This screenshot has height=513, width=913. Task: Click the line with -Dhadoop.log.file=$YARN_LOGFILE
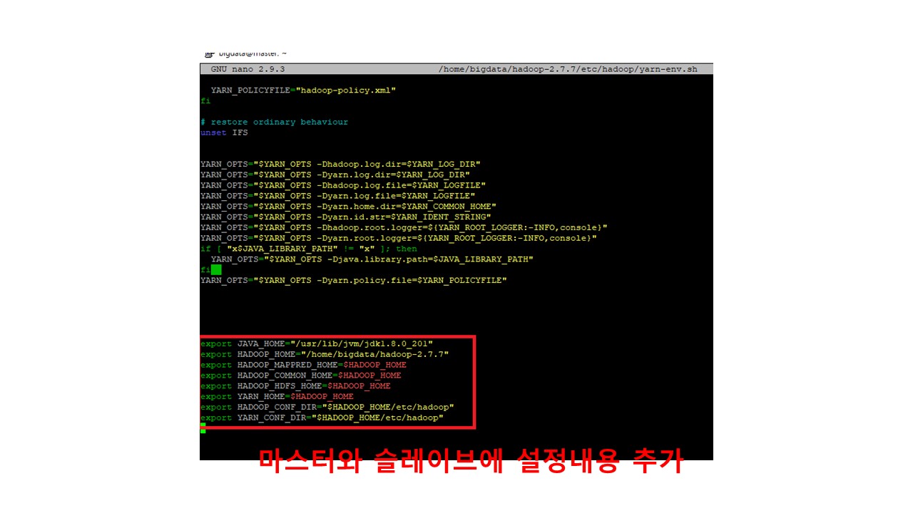[343, 185]
